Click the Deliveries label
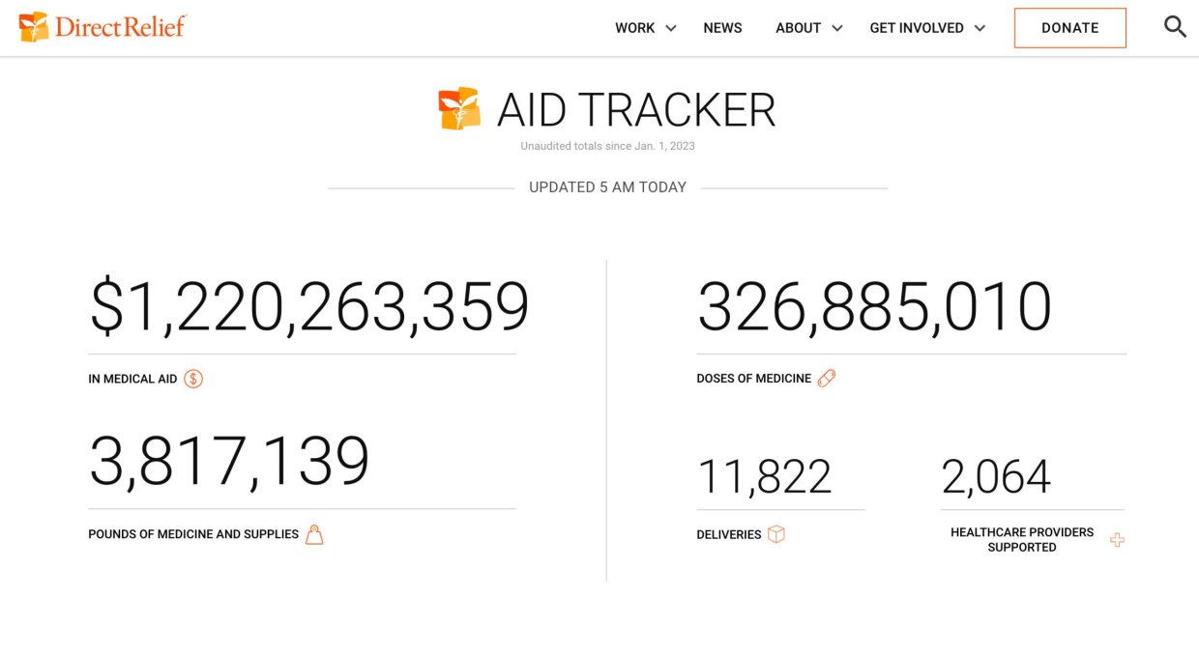 point(729,535)
